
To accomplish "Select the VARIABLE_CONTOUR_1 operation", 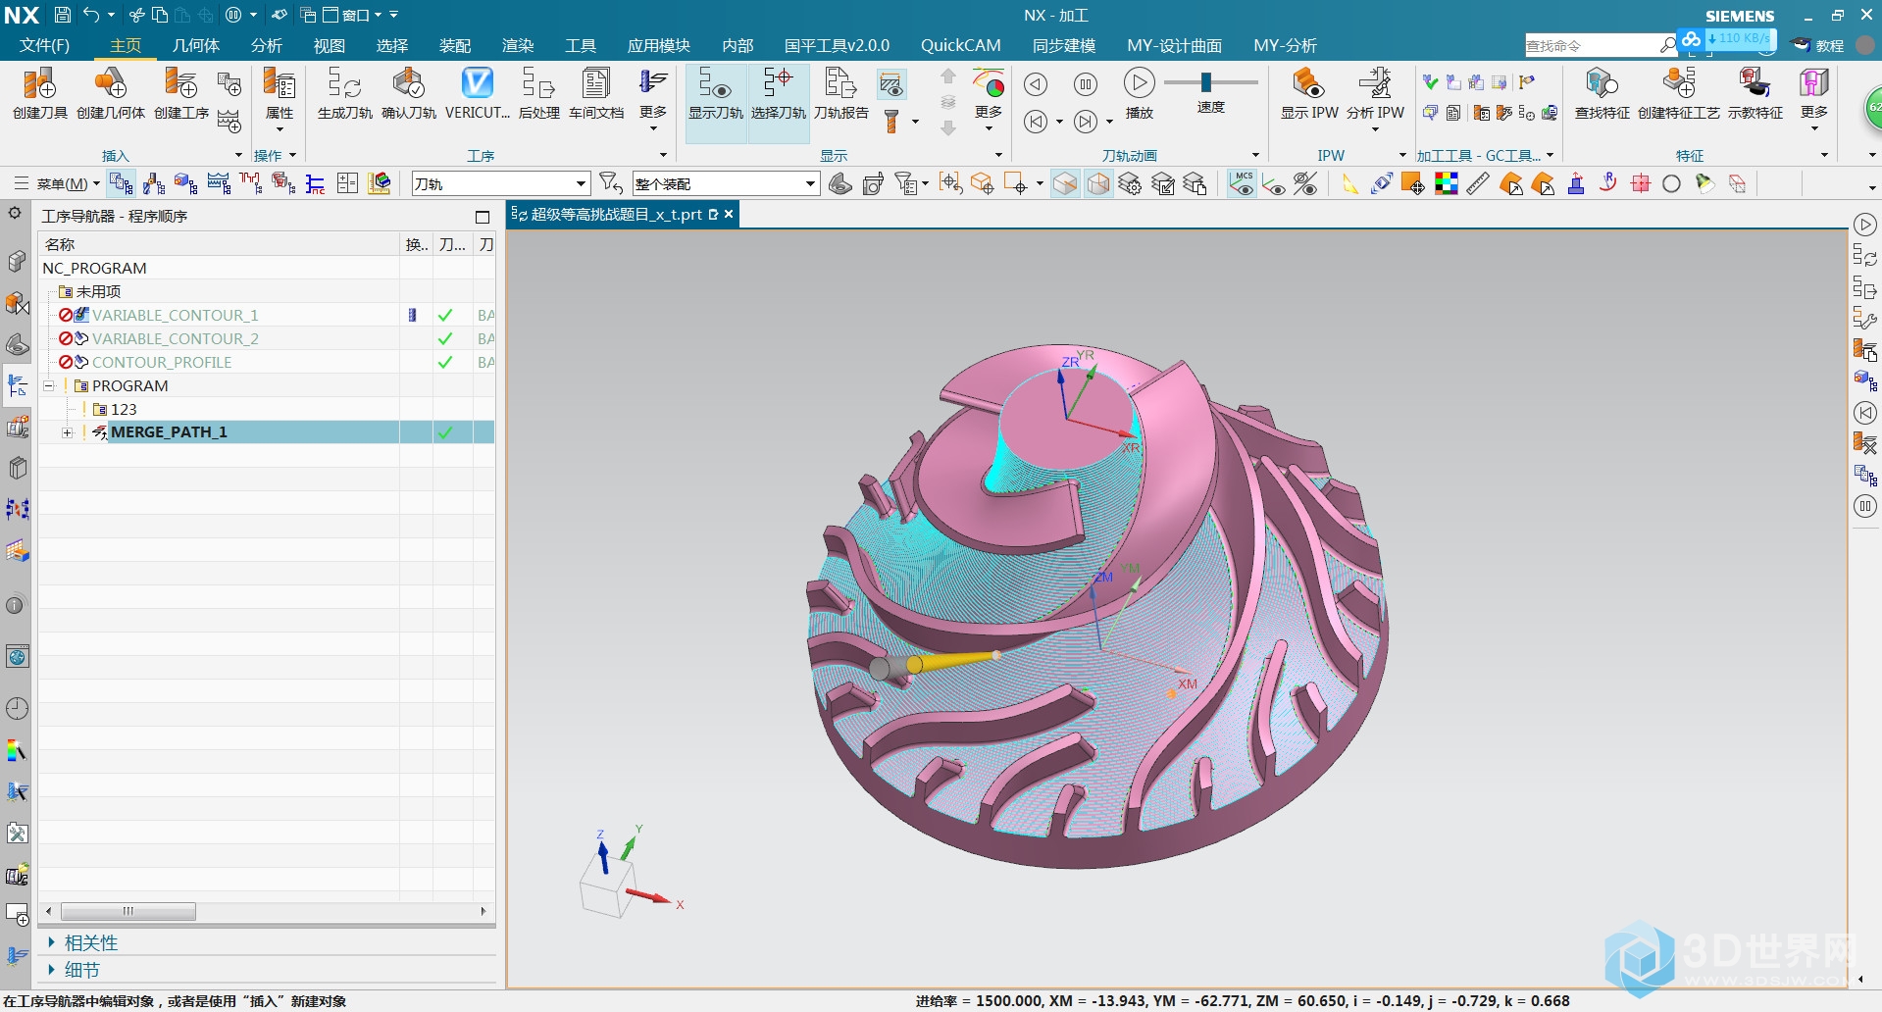I will [175, 316].
